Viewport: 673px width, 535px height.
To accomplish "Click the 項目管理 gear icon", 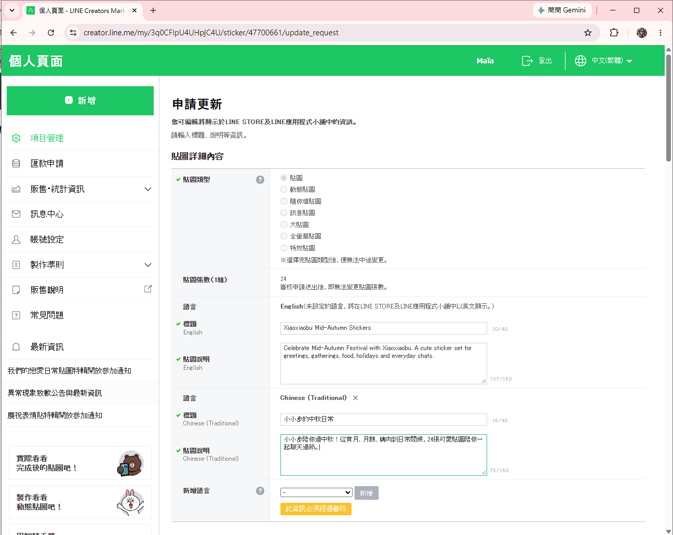I will click(x=16, y=138).
